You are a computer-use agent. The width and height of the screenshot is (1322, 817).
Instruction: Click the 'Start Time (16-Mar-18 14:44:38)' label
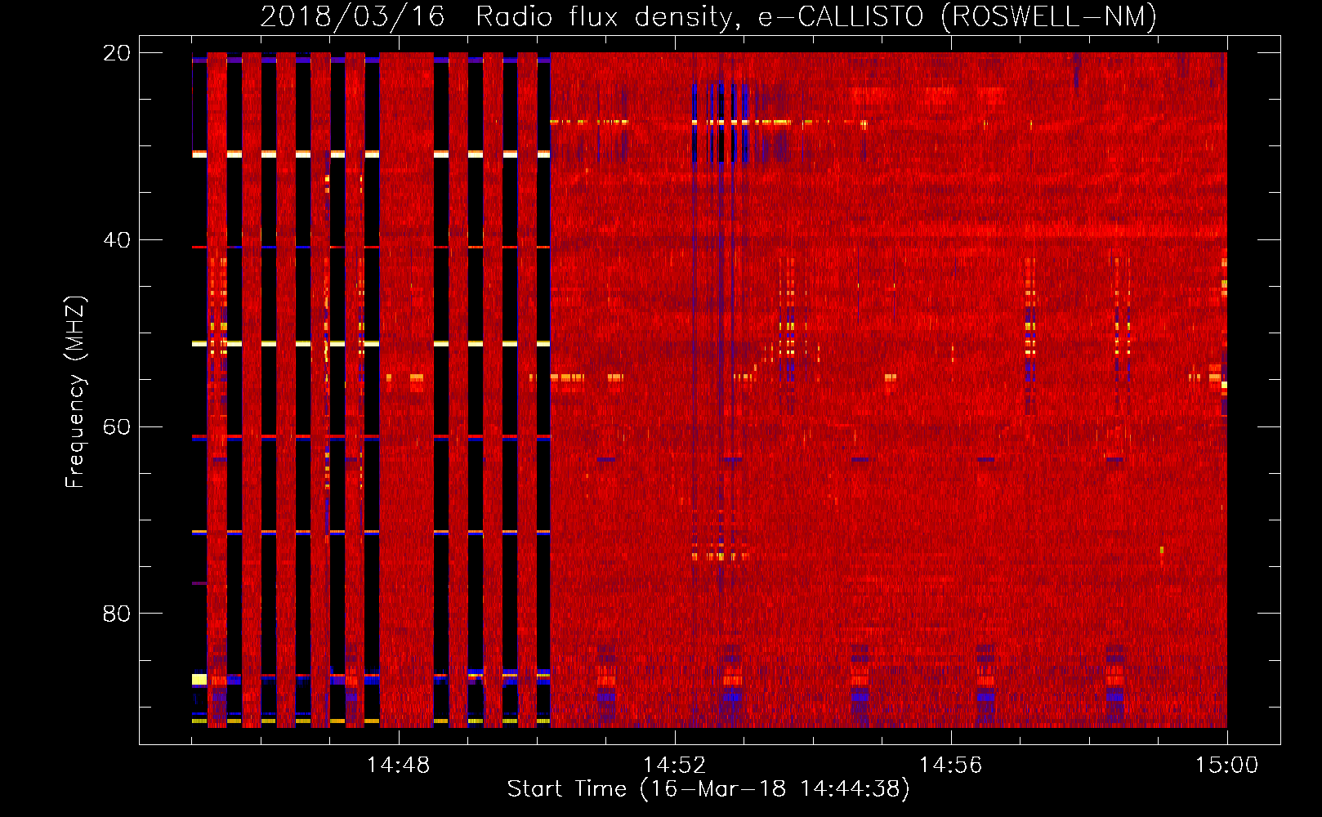pyautogui.click(x=708, y=789)
